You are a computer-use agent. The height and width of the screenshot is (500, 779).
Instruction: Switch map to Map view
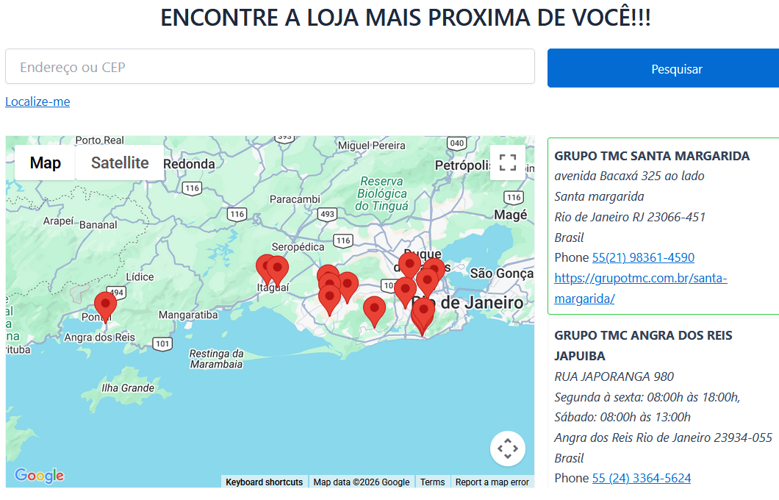coord(46,162)
